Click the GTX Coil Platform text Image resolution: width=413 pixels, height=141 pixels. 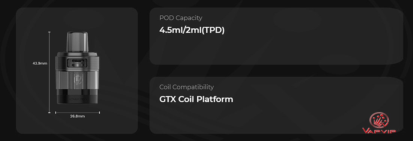(196, 99)
